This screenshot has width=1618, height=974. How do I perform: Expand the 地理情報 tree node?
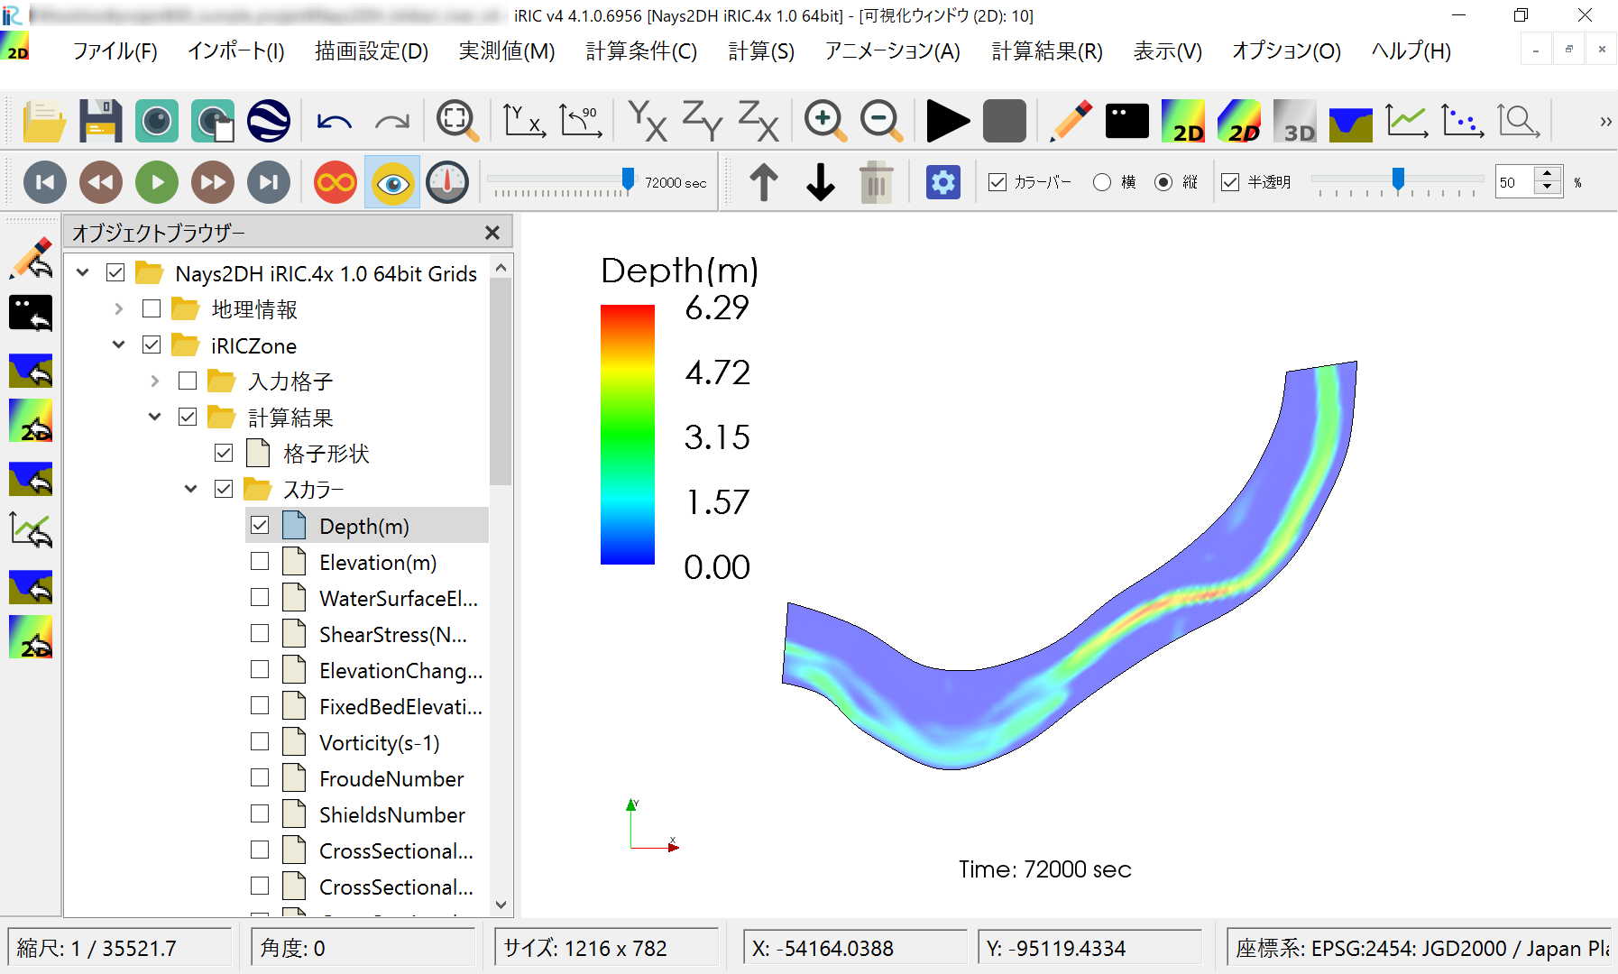pos(119,308)
